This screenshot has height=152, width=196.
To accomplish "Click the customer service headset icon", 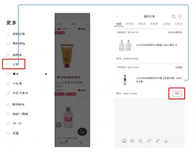I will (180, 17).
